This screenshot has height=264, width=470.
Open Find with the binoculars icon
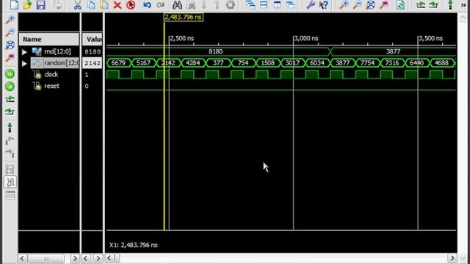click(177, 5)
